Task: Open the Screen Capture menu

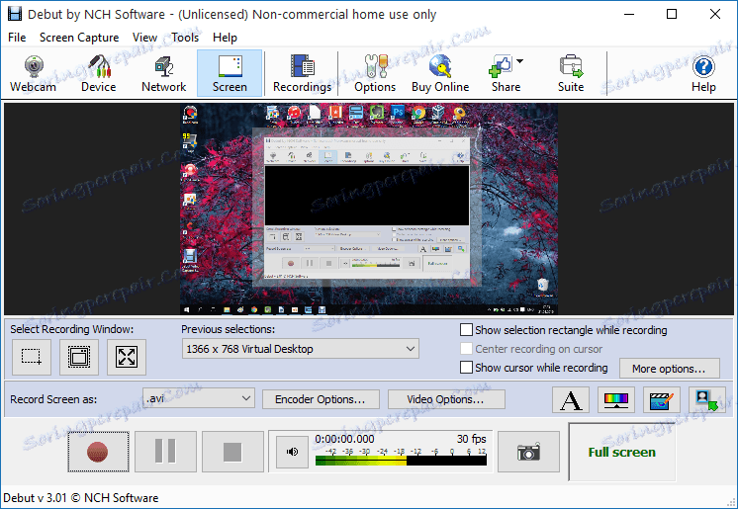Action: point(79,38)
